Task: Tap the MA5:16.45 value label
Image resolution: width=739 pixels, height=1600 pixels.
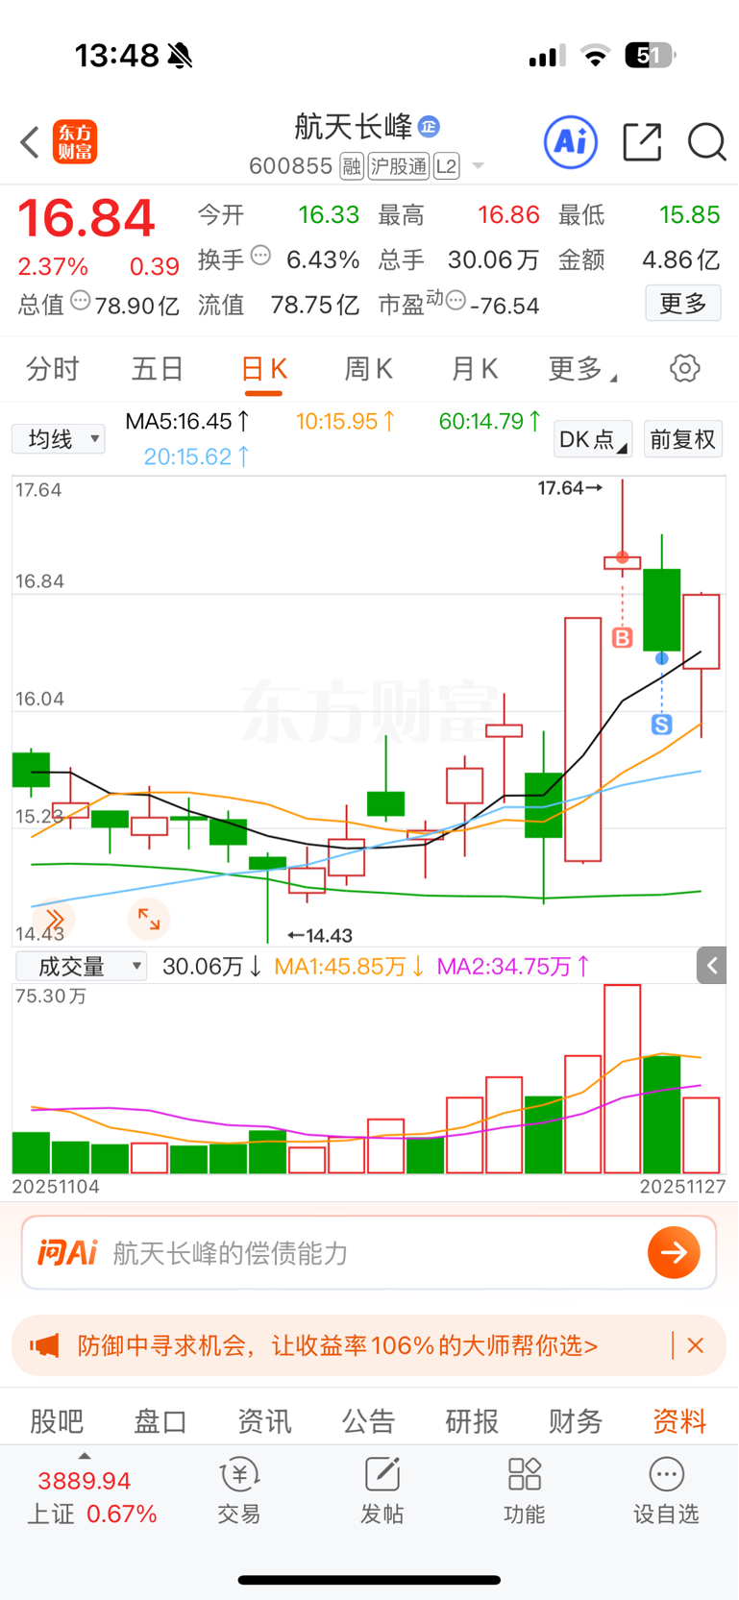Action: tap(188, 421)
